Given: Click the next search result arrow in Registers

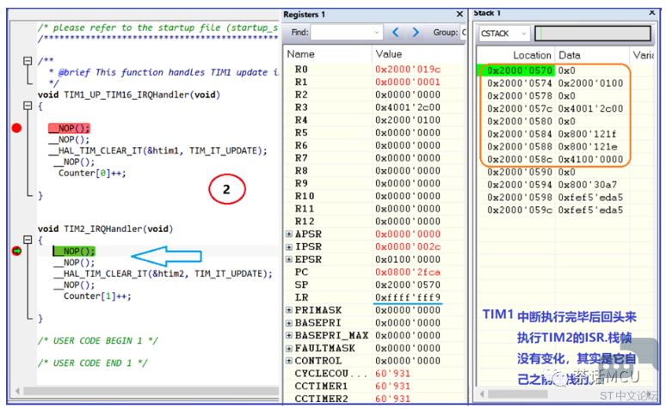Looking at the screenshot, I should (416, 33).
